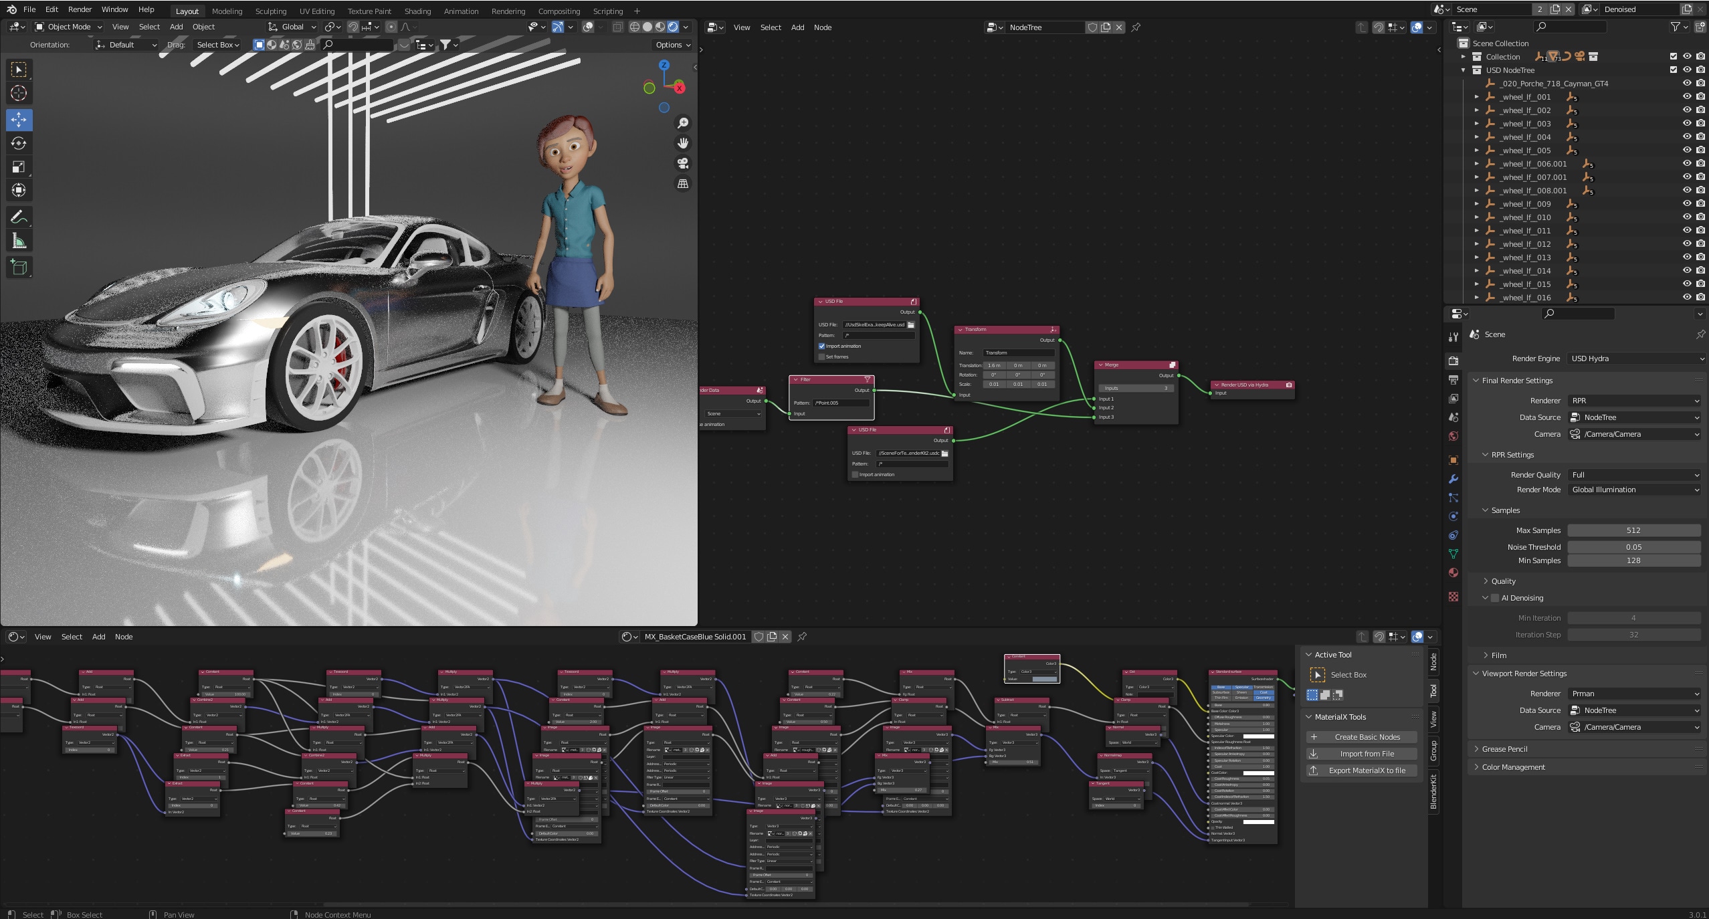Expand the Color Management panel
The width and height of the screenshot is (1709, 919).
[x=1513, y=767]
